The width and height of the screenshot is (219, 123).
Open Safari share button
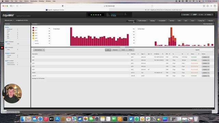coord(208,6)
